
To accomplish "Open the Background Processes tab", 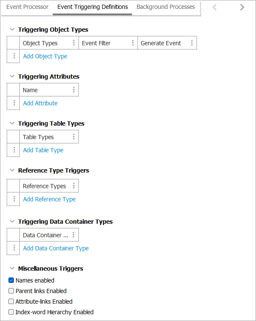I will (166, 7).
